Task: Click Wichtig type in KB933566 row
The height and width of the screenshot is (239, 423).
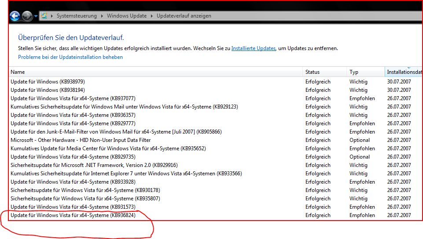Action: [x=358, y=174]
